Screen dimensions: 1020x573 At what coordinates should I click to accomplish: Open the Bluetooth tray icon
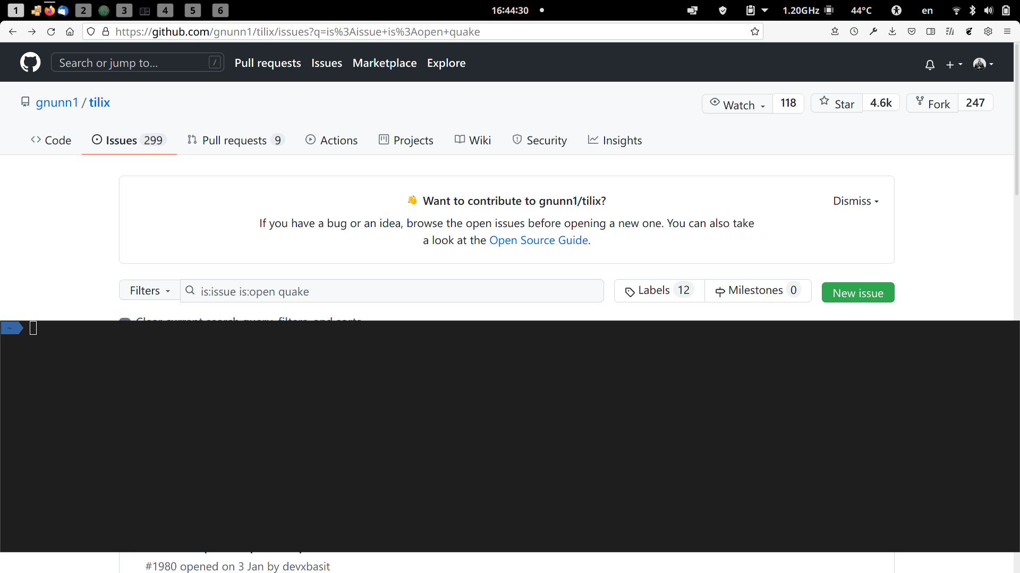972,10
